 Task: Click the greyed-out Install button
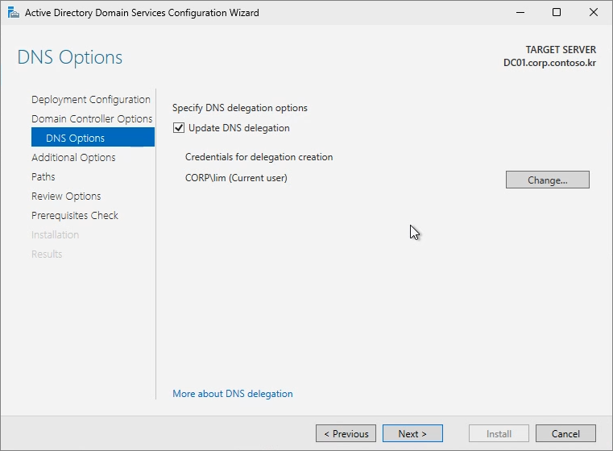point(499,433)
